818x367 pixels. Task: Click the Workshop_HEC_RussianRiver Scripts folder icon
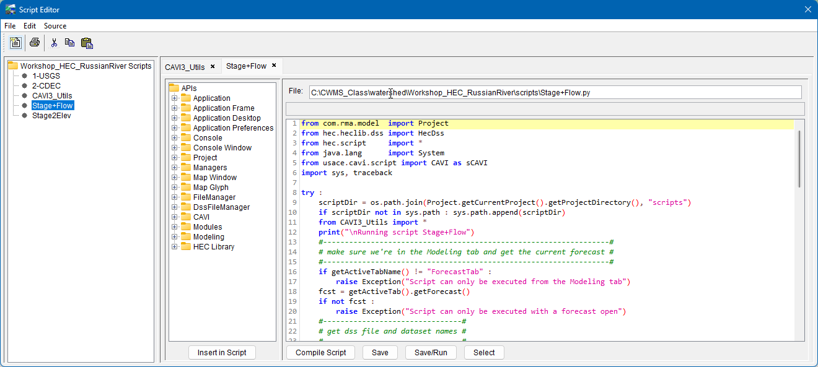[12, 66]
